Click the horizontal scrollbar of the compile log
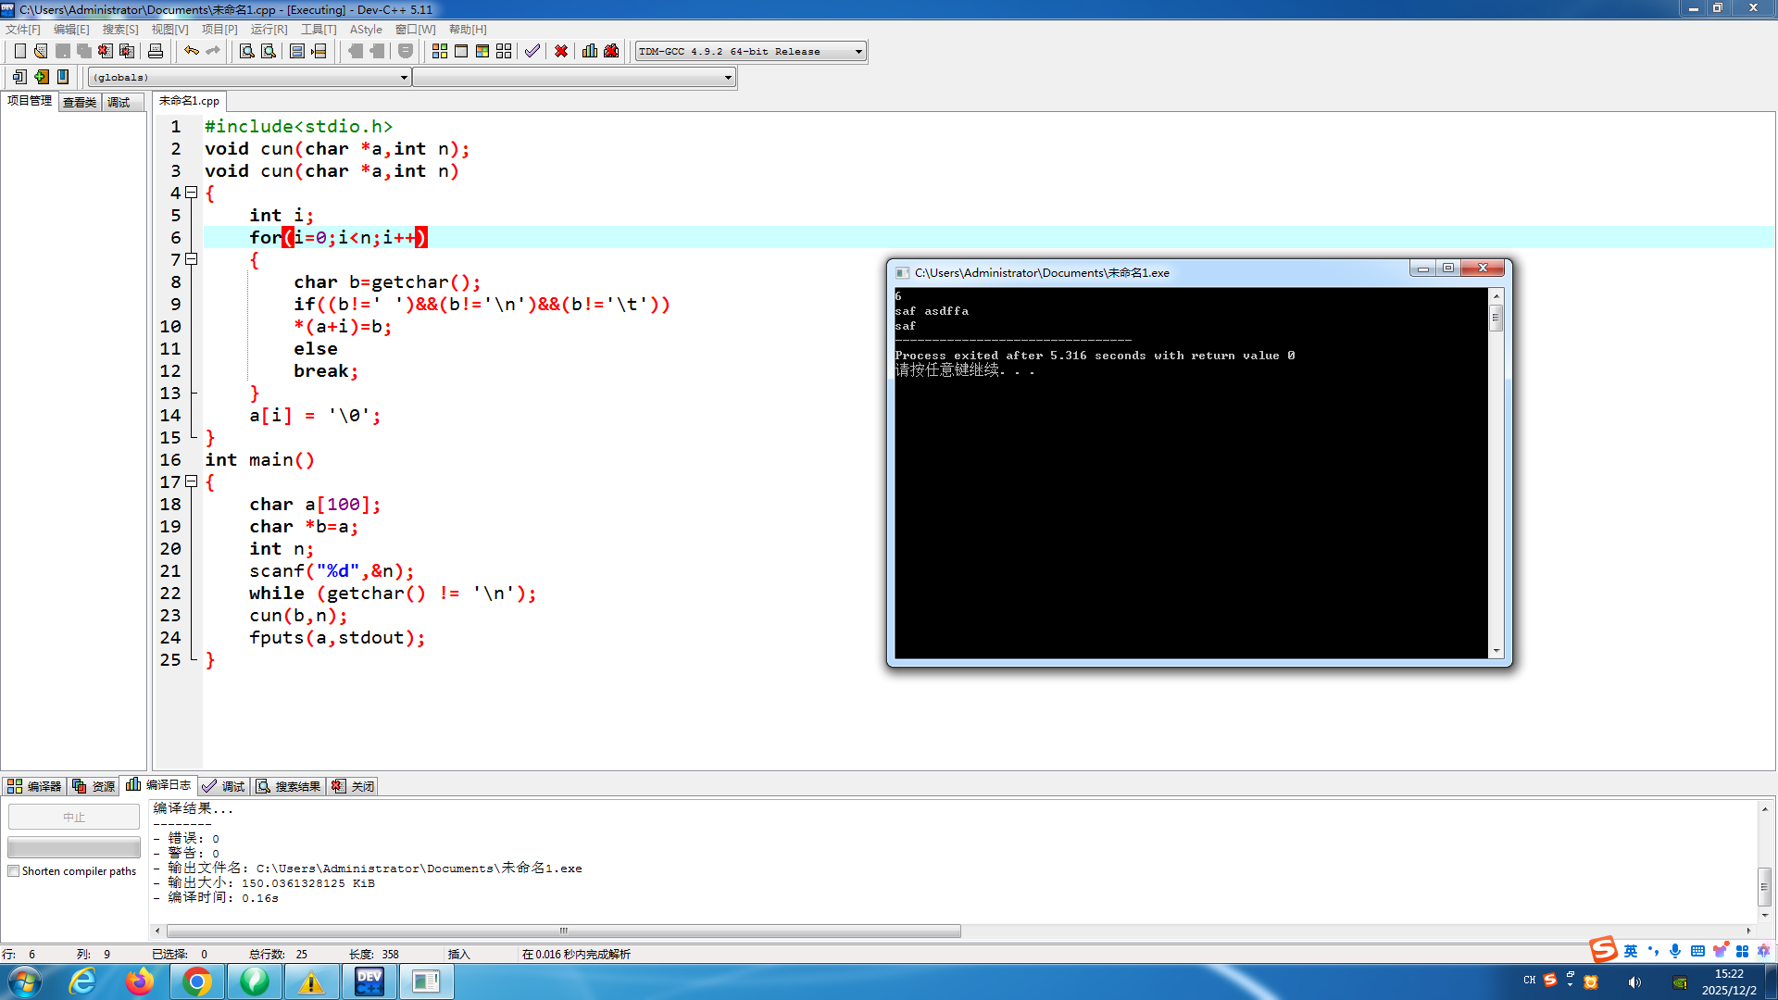This screenshot has height=1000, width=1778. coord(563,931)
